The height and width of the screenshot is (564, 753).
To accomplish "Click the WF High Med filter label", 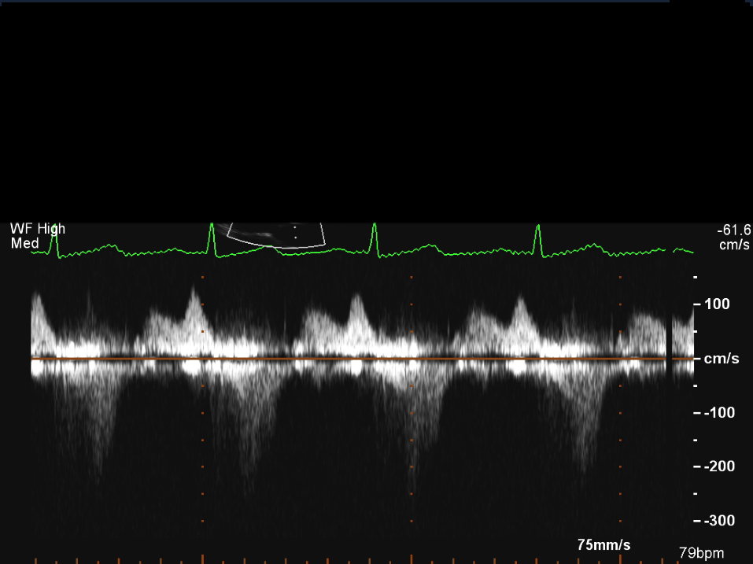I will pyautogui.click(x=37, y=236).
